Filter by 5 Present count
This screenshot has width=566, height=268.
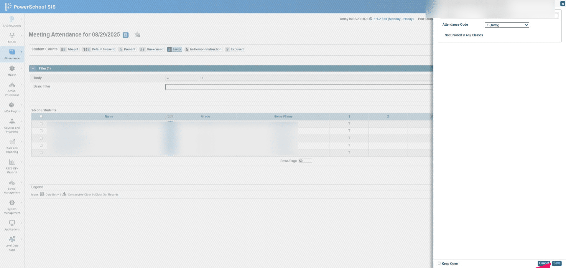pos(127,49)
